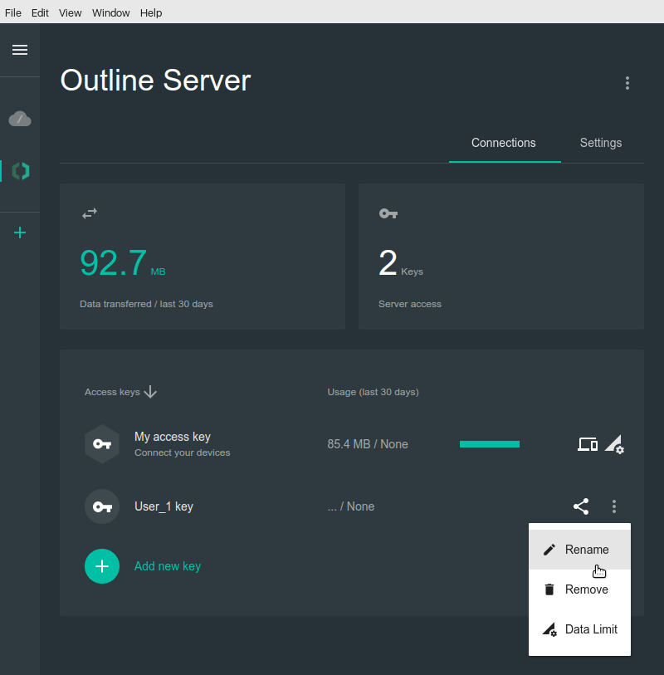The width and height of the screenshot is (664, 675).
Task: Click the connect devices icon for My access key
Action: (x=588, y=444)
